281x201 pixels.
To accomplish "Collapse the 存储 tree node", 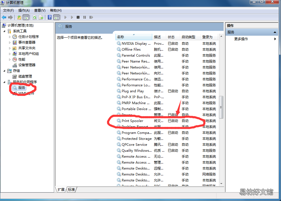I will (4, 71).
